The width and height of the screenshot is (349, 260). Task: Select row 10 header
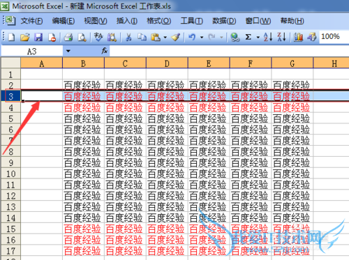pyautogui.click(x=10, y=174)
